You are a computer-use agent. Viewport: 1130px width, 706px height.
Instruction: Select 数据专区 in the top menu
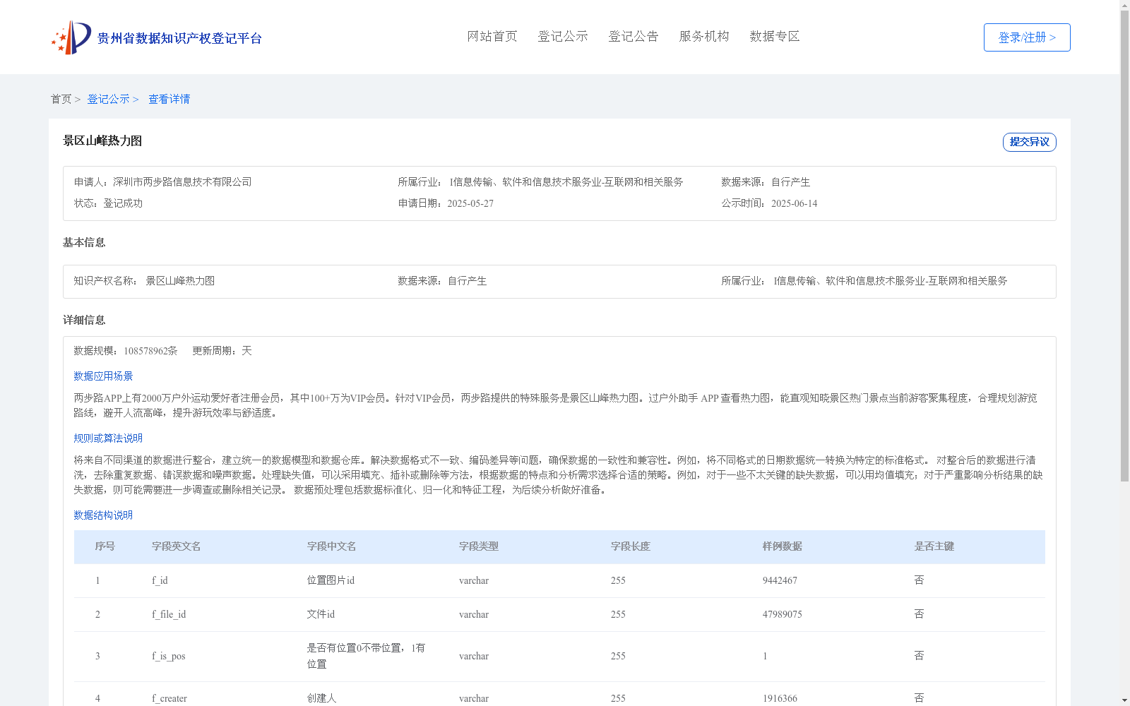(x=775, y=37)
